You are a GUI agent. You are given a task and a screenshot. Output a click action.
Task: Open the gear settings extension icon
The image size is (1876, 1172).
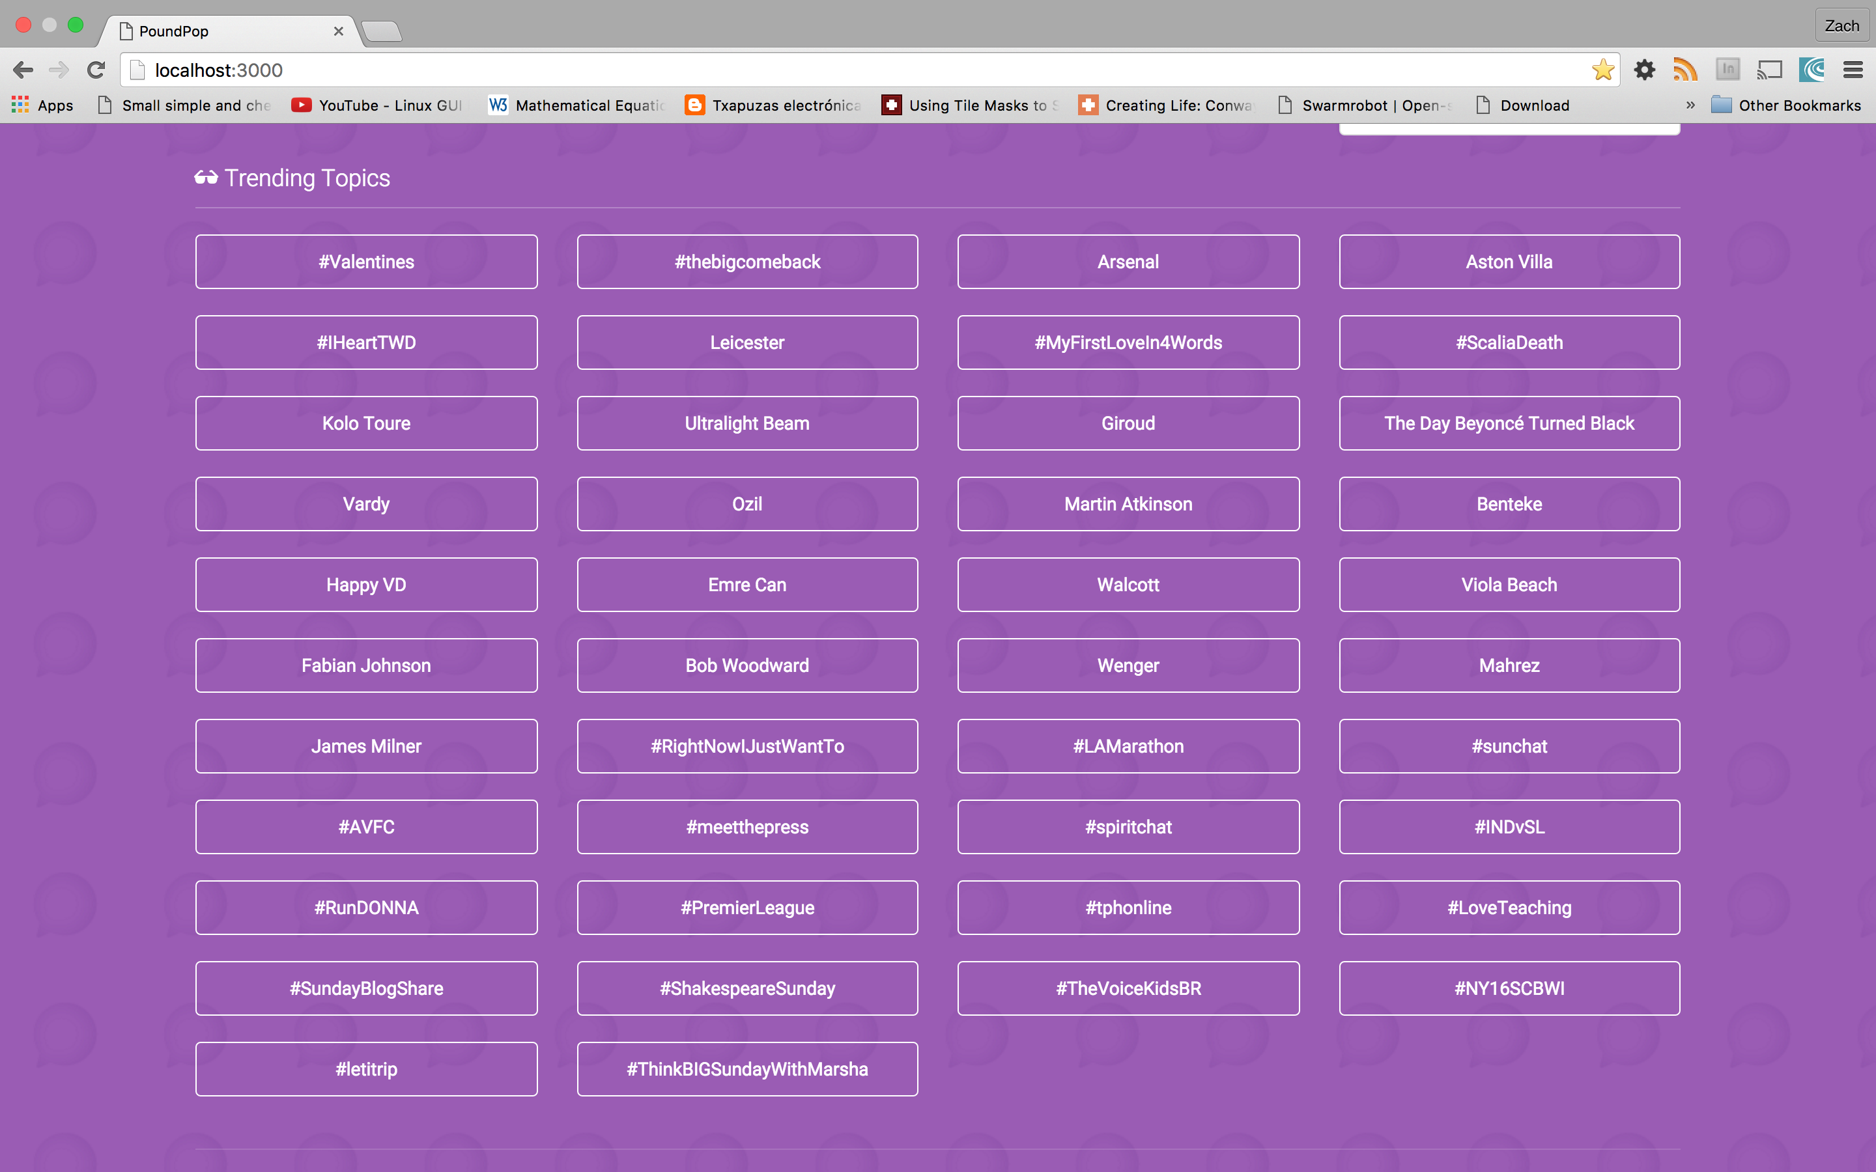[x=1644, y=70]
